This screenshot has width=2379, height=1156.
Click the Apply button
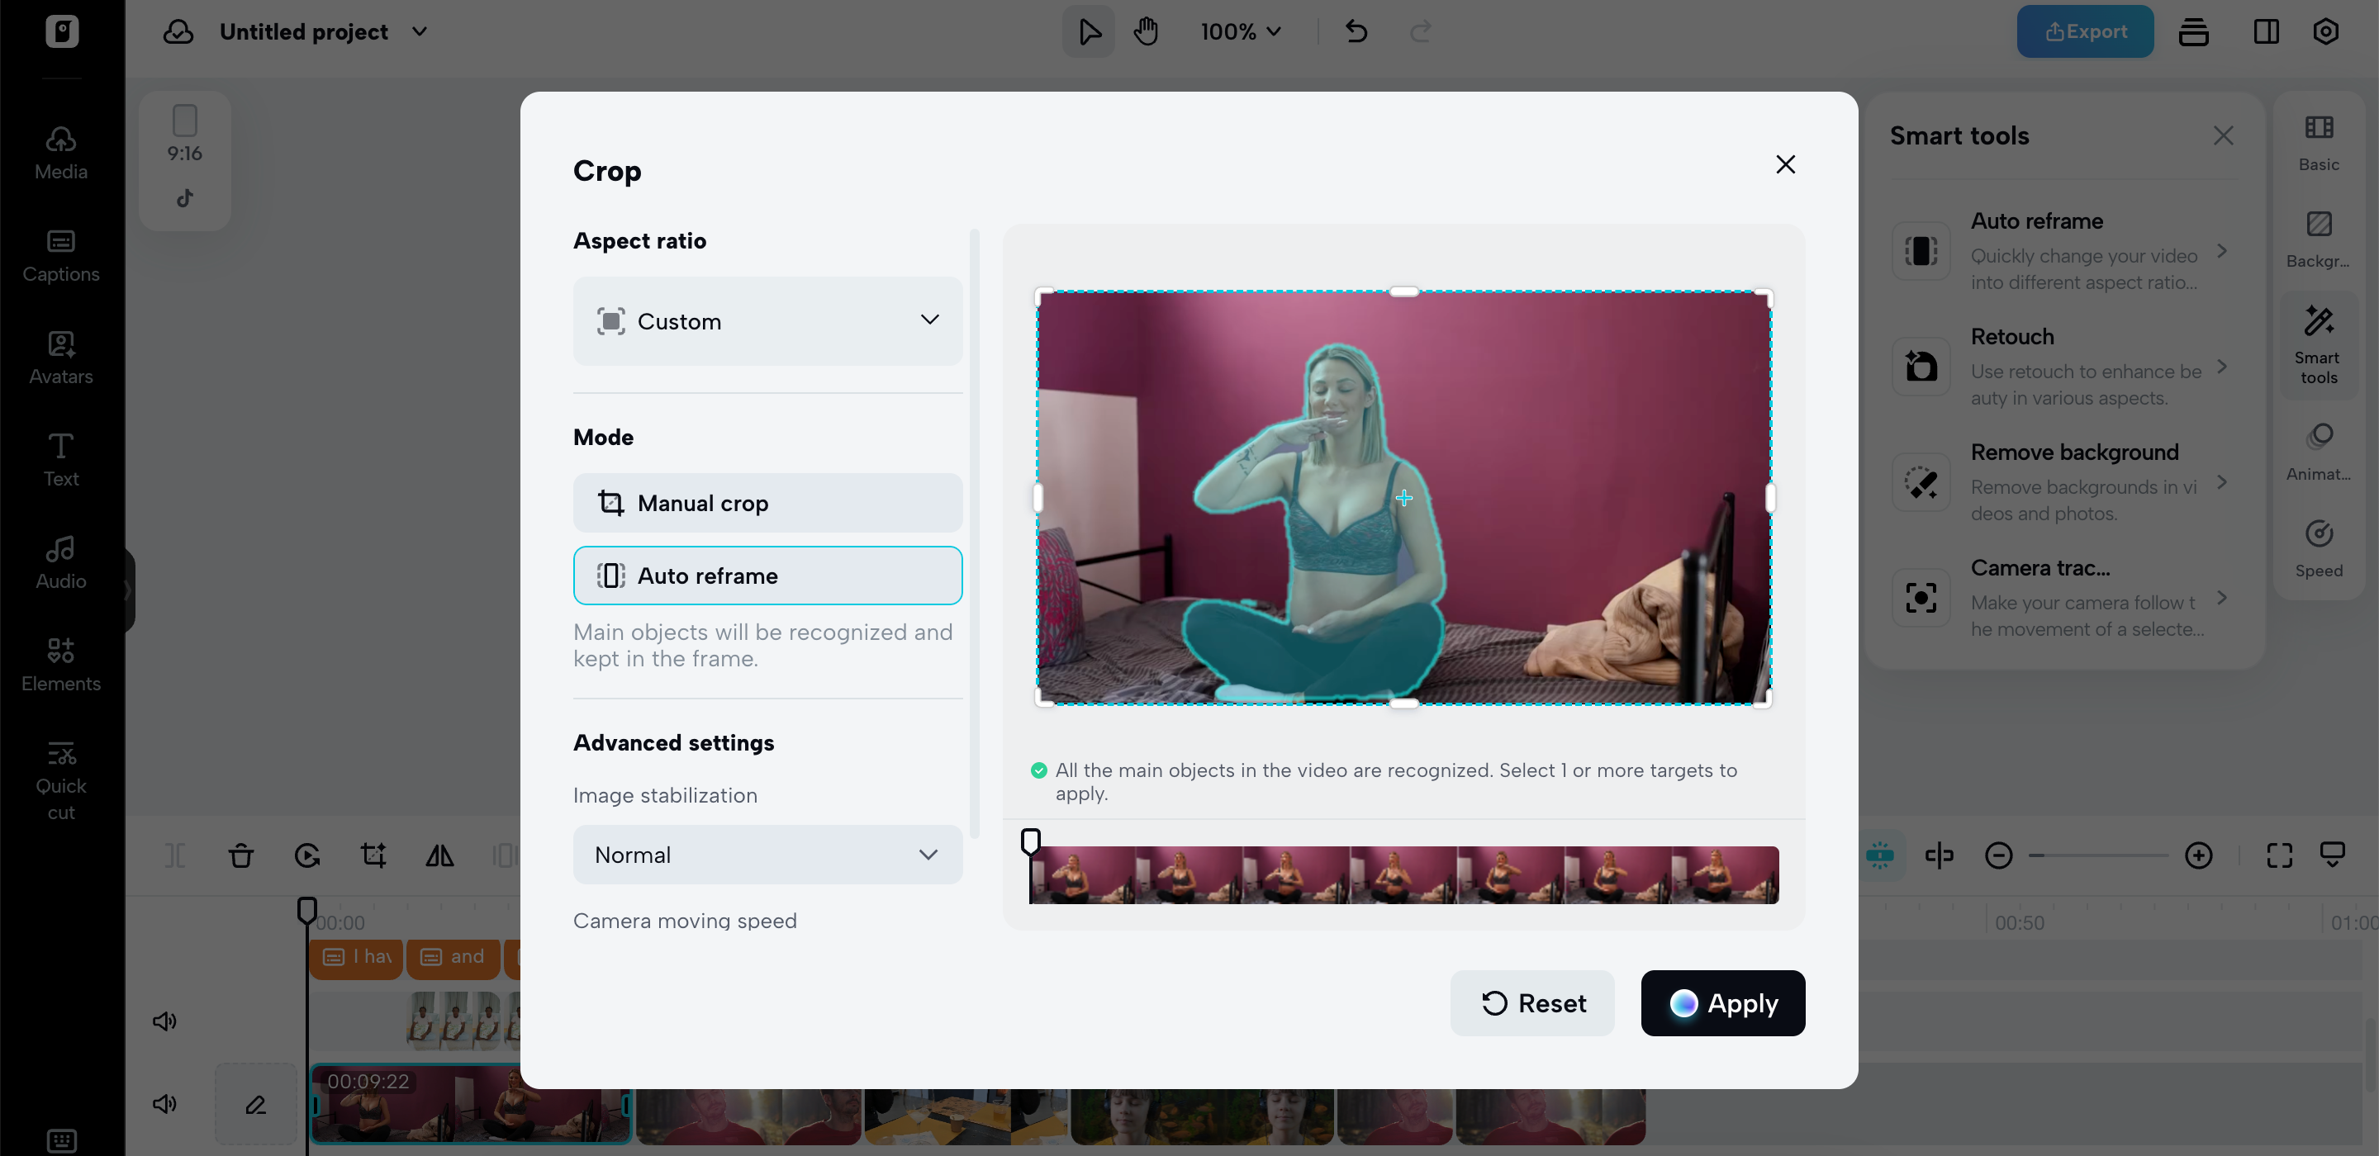tap(1722, 1002)
